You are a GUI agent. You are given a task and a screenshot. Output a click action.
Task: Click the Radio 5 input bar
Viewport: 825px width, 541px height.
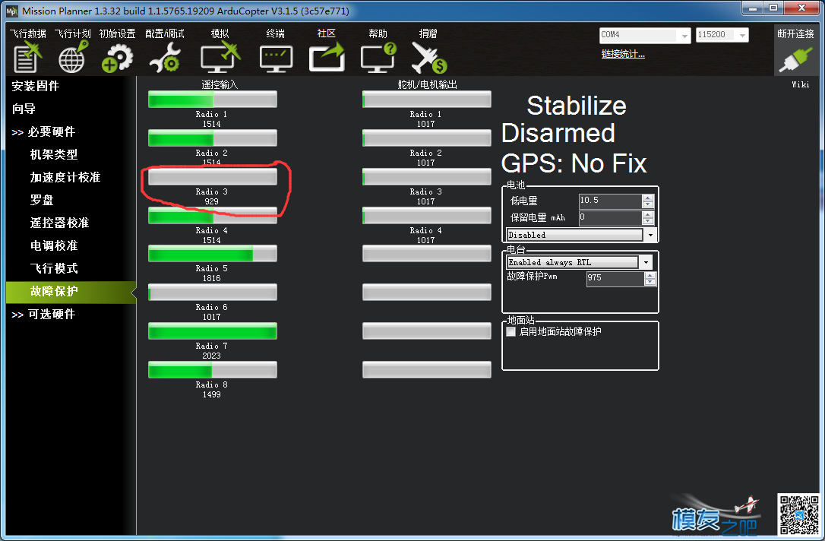[213, 254]
